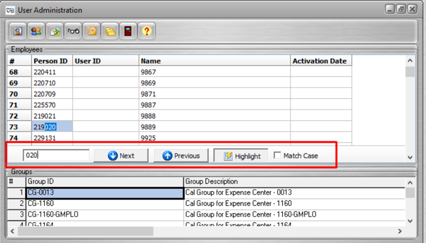Image resolution: width=426 pixels, height=243 pixels.
Task: Enable the Match Case checkbox
Action: pyautogui.click(x=277, y=155)
